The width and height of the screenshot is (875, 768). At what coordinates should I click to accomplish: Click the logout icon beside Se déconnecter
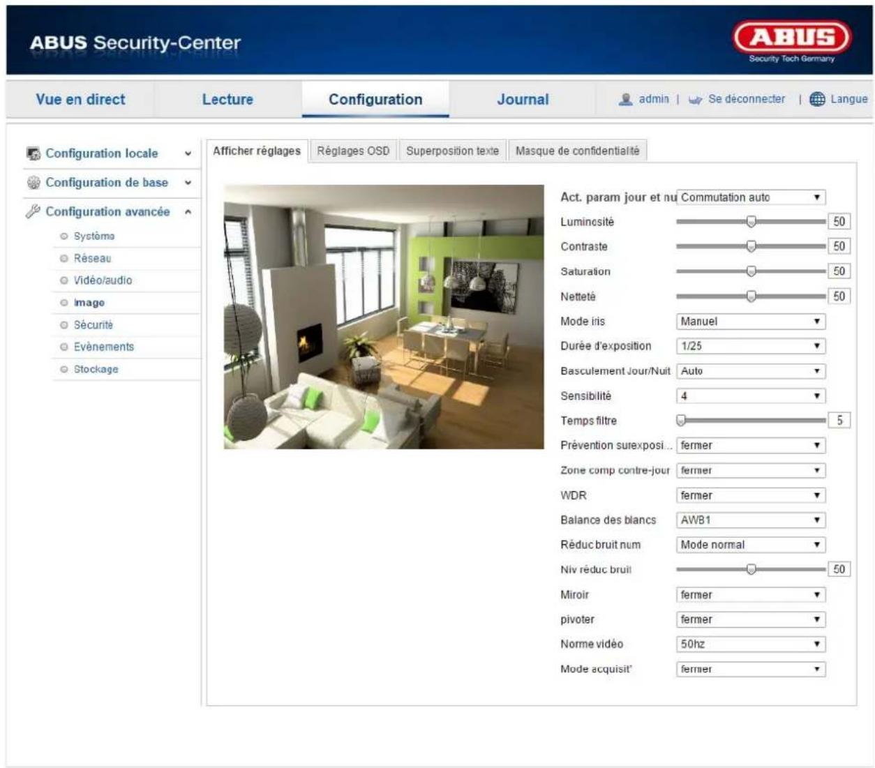[695, 100]
